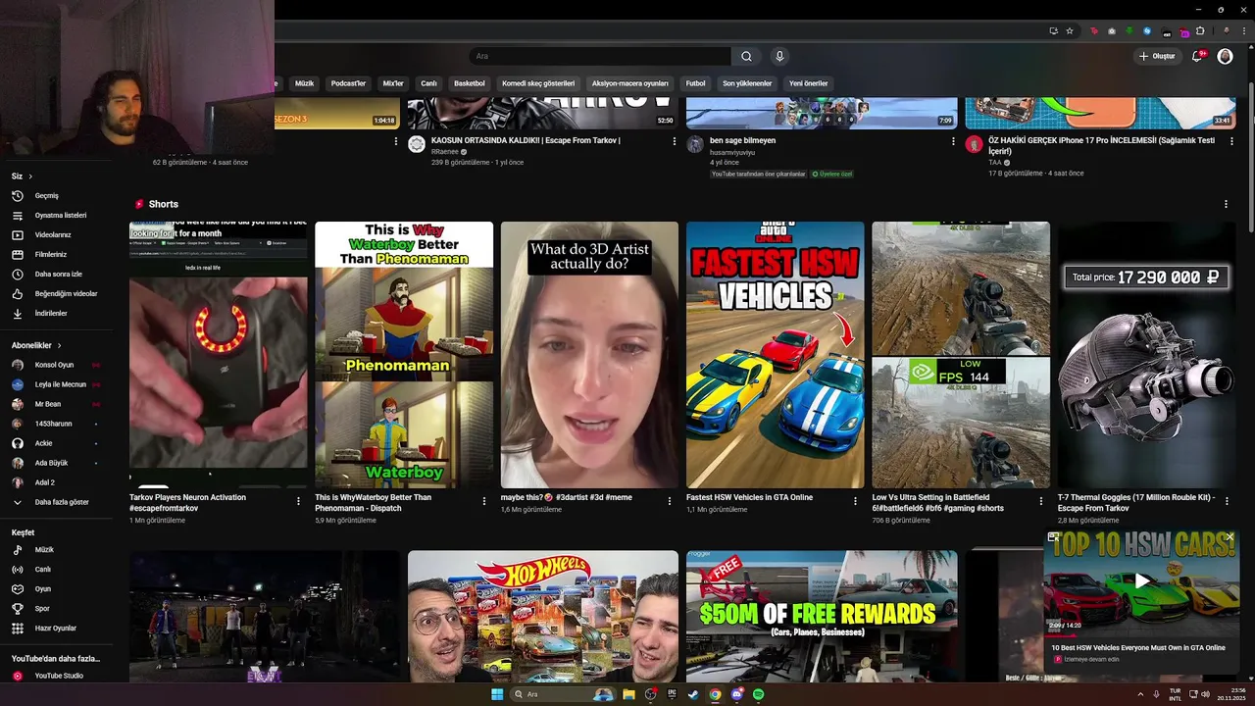Screen dimensions: 1255x706
Task: Play the miniplayer HSW cars video
Action: point(1141,581)
